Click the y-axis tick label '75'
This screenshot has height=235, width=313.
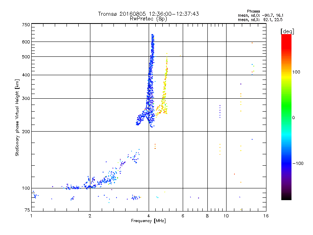(27, 210)
